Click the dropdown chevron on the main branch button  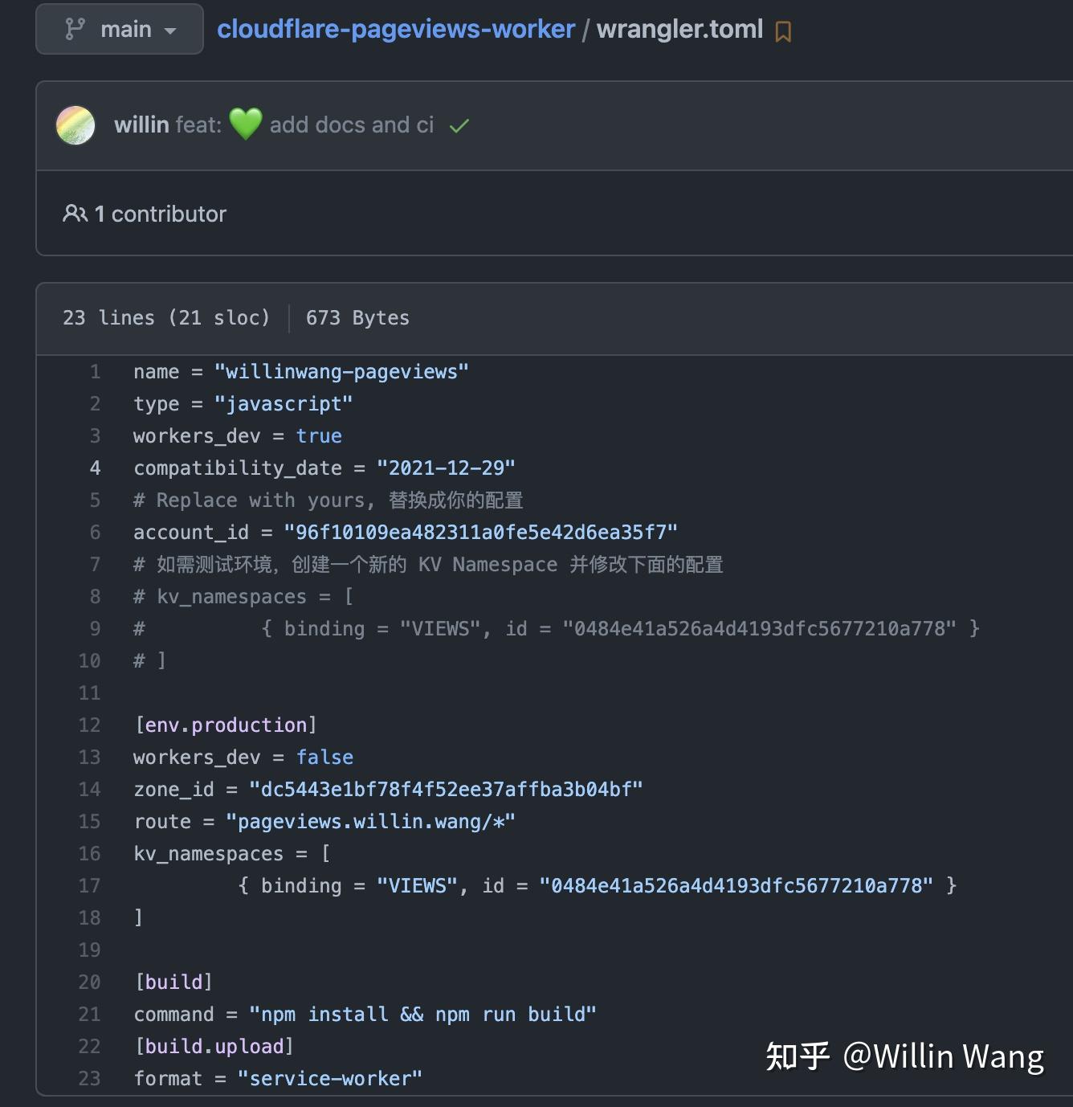pyautogui.click(x=171, y=31)
